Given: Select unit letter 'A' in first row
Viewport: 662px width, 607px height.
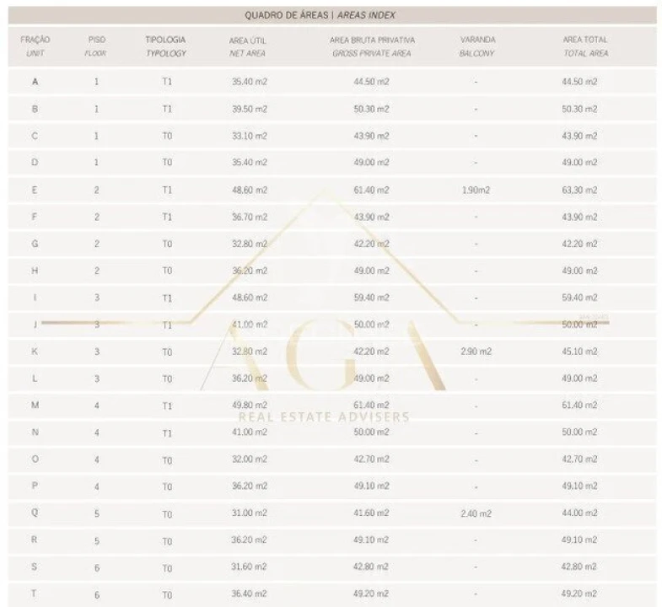Looking at the screenshot, I should [x=35, y=82].
